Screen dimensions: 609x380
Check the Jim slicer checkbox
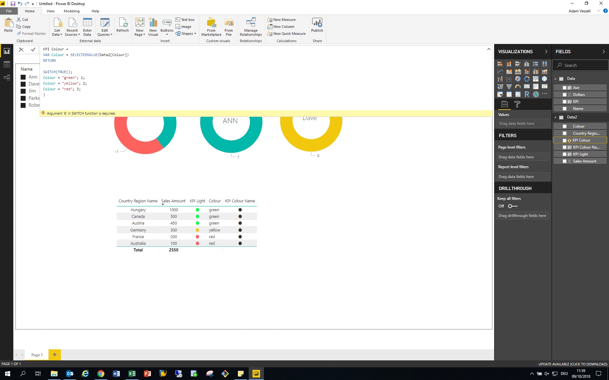pos(23,91)
